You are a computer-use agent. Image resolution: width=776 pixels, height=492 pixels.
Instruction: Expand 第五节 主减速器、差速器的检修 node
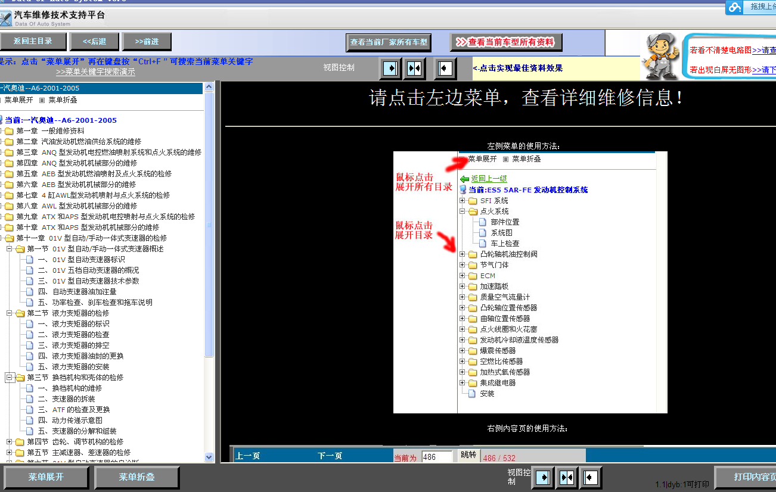click(10, 453)
